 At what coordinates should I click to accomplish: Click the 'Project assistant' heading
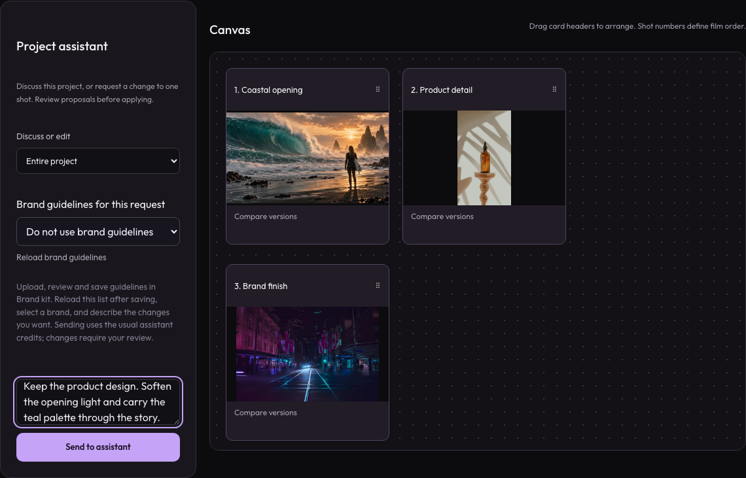tap(62, 46)
